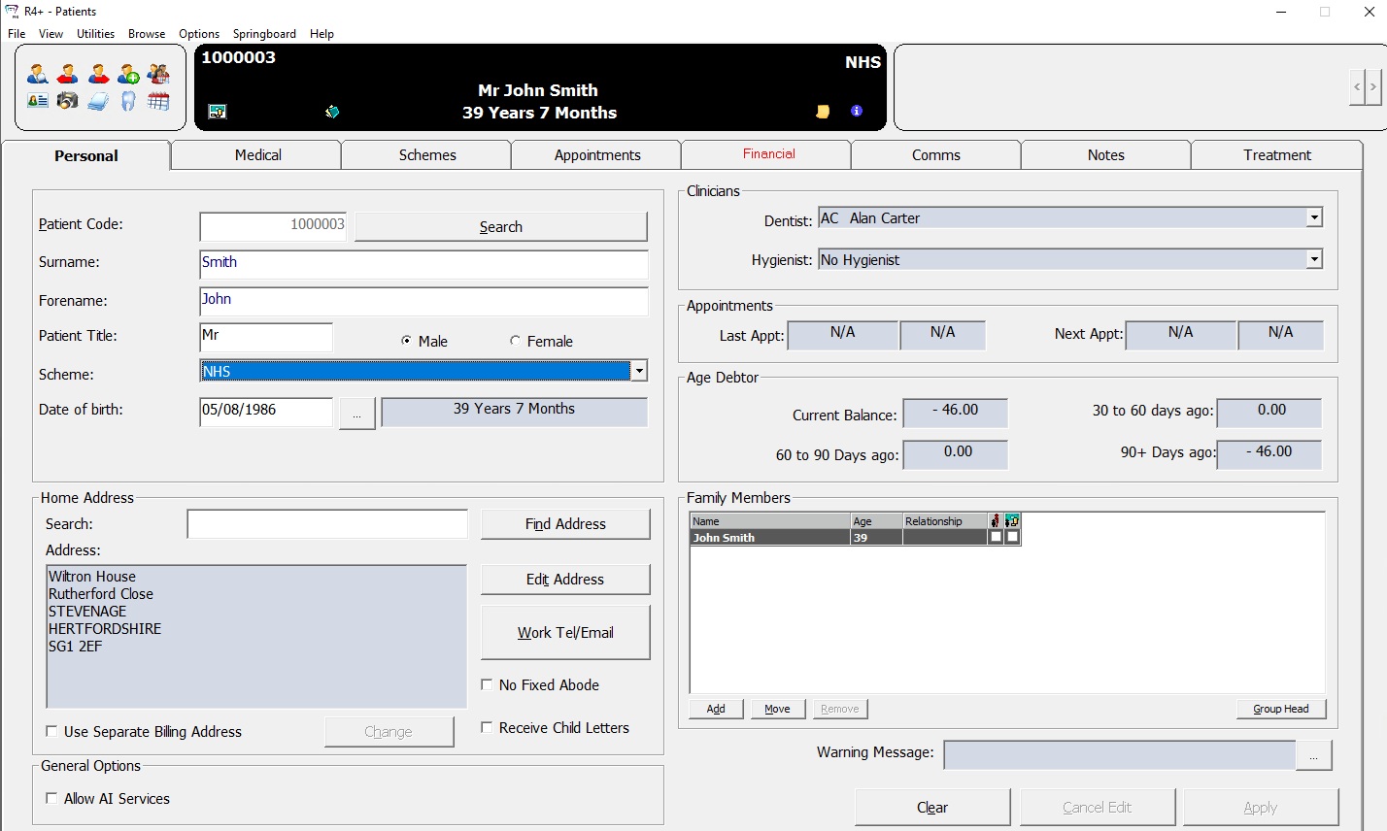This screenshot has width=1387, height=831.
Task: Click into the Surname field
Action: (x=423, y=263)
